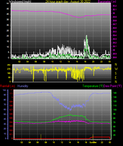Click the "Barometer (.in)" axis title
This screenshot has width=123, height=146.
(x=107, y=2)
